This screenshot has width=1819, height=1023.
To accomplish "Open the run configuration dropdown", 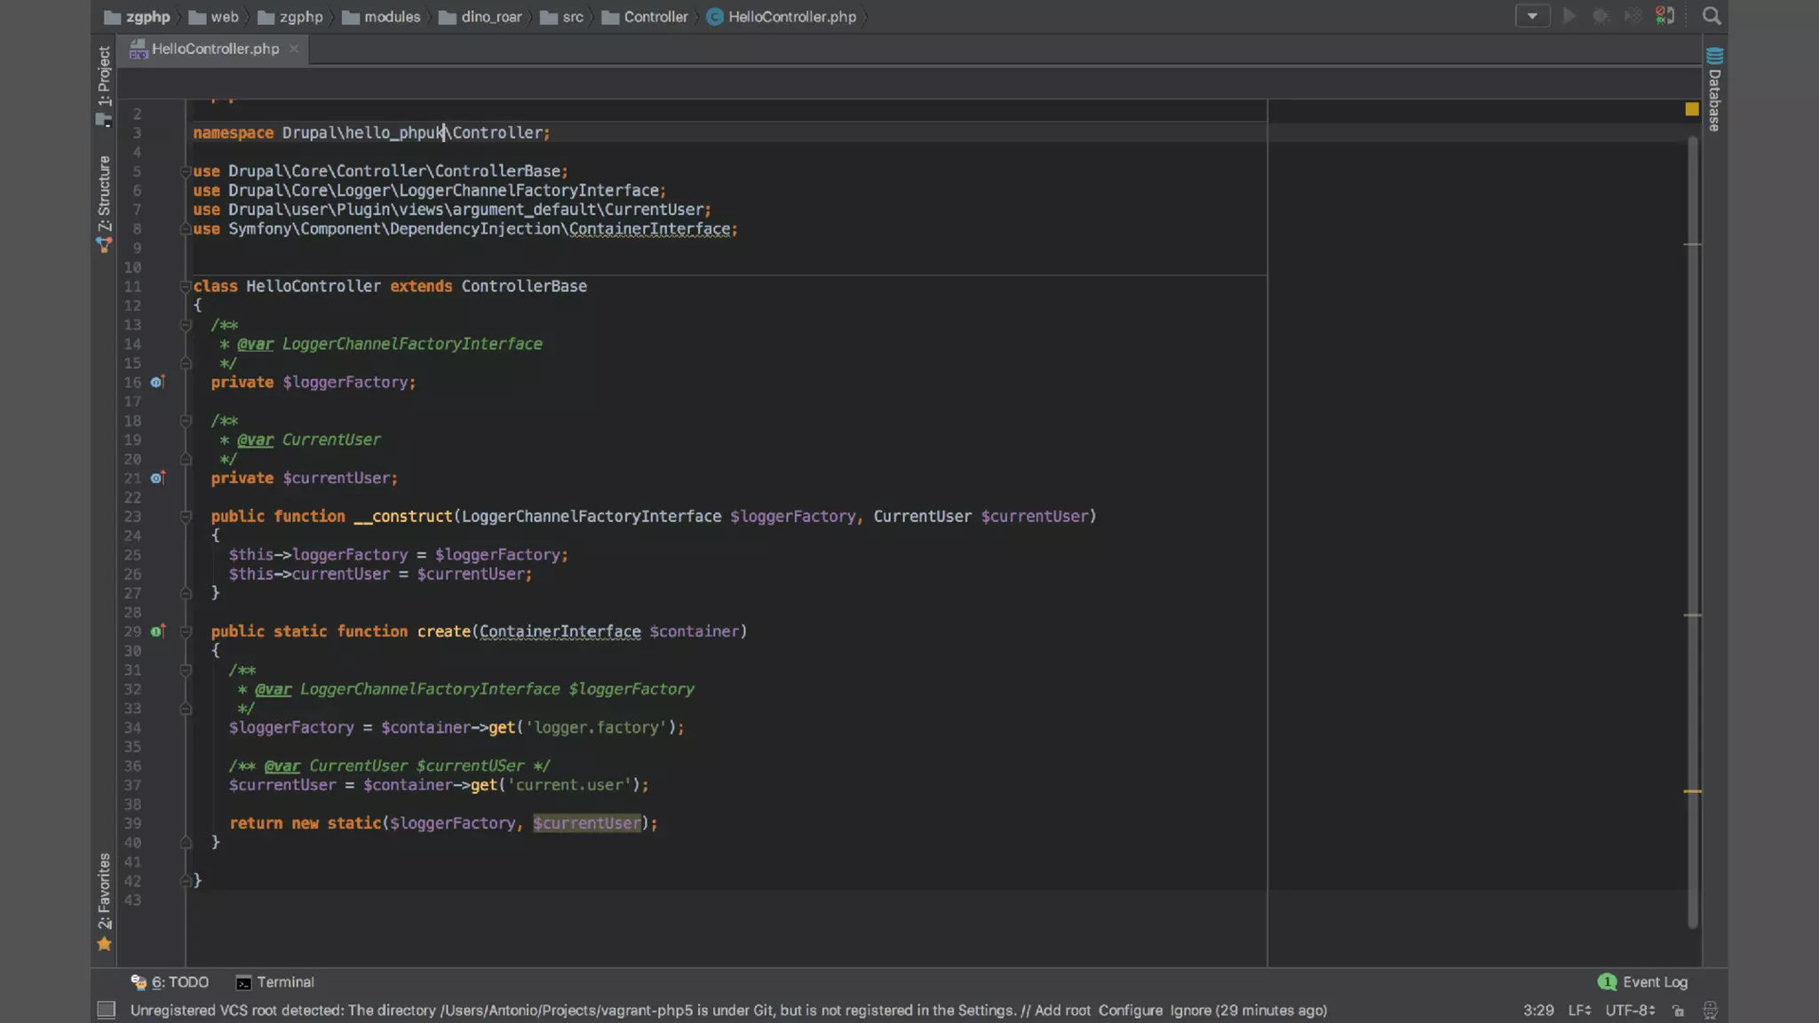I will pyautogui.click(x=1532, y=16).
